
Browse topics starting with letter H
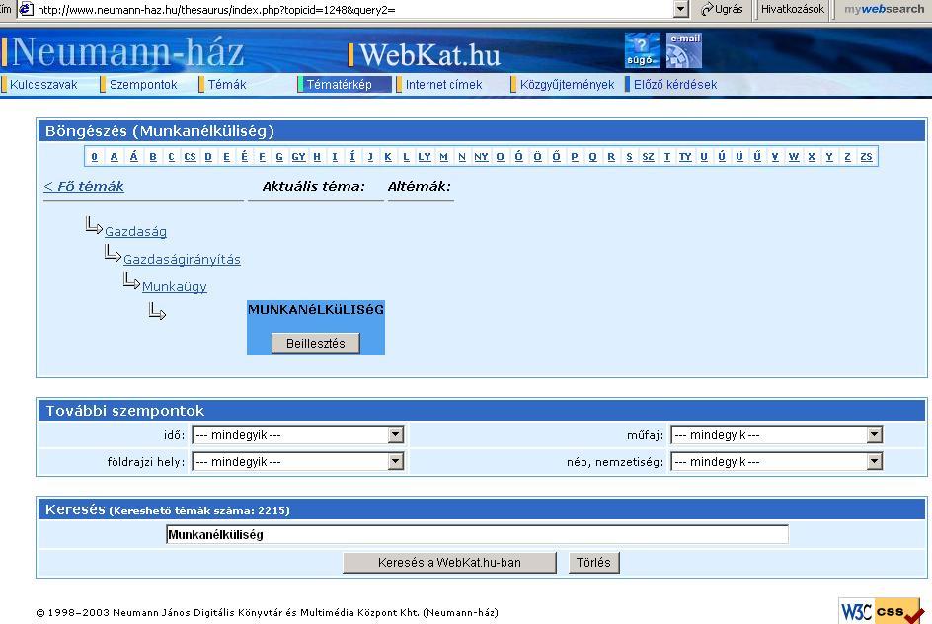point(317,156)
